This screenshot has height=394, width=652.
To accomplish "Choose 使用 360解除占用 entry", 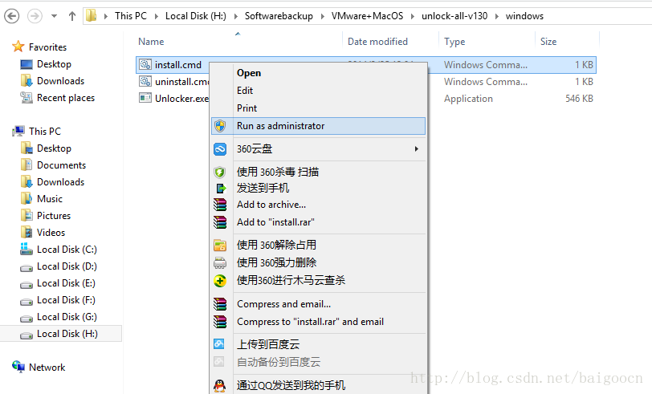I will pos(318,246).
